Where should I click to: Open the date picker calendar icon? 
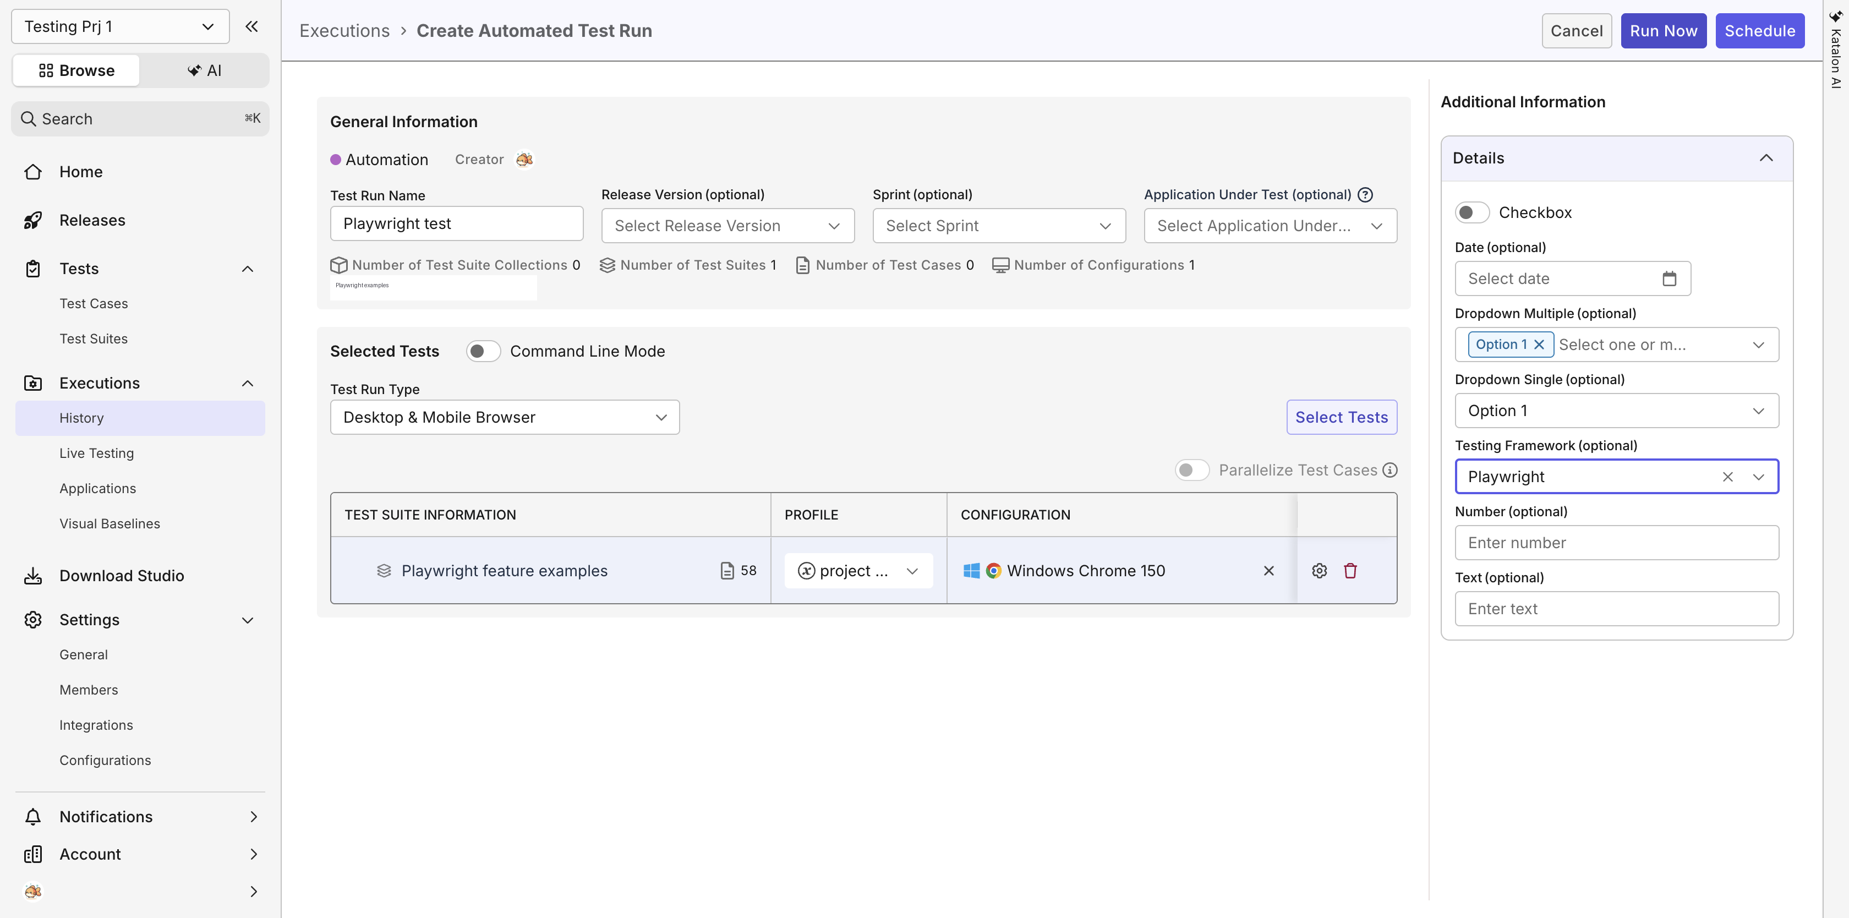[x=1670, y=278]
